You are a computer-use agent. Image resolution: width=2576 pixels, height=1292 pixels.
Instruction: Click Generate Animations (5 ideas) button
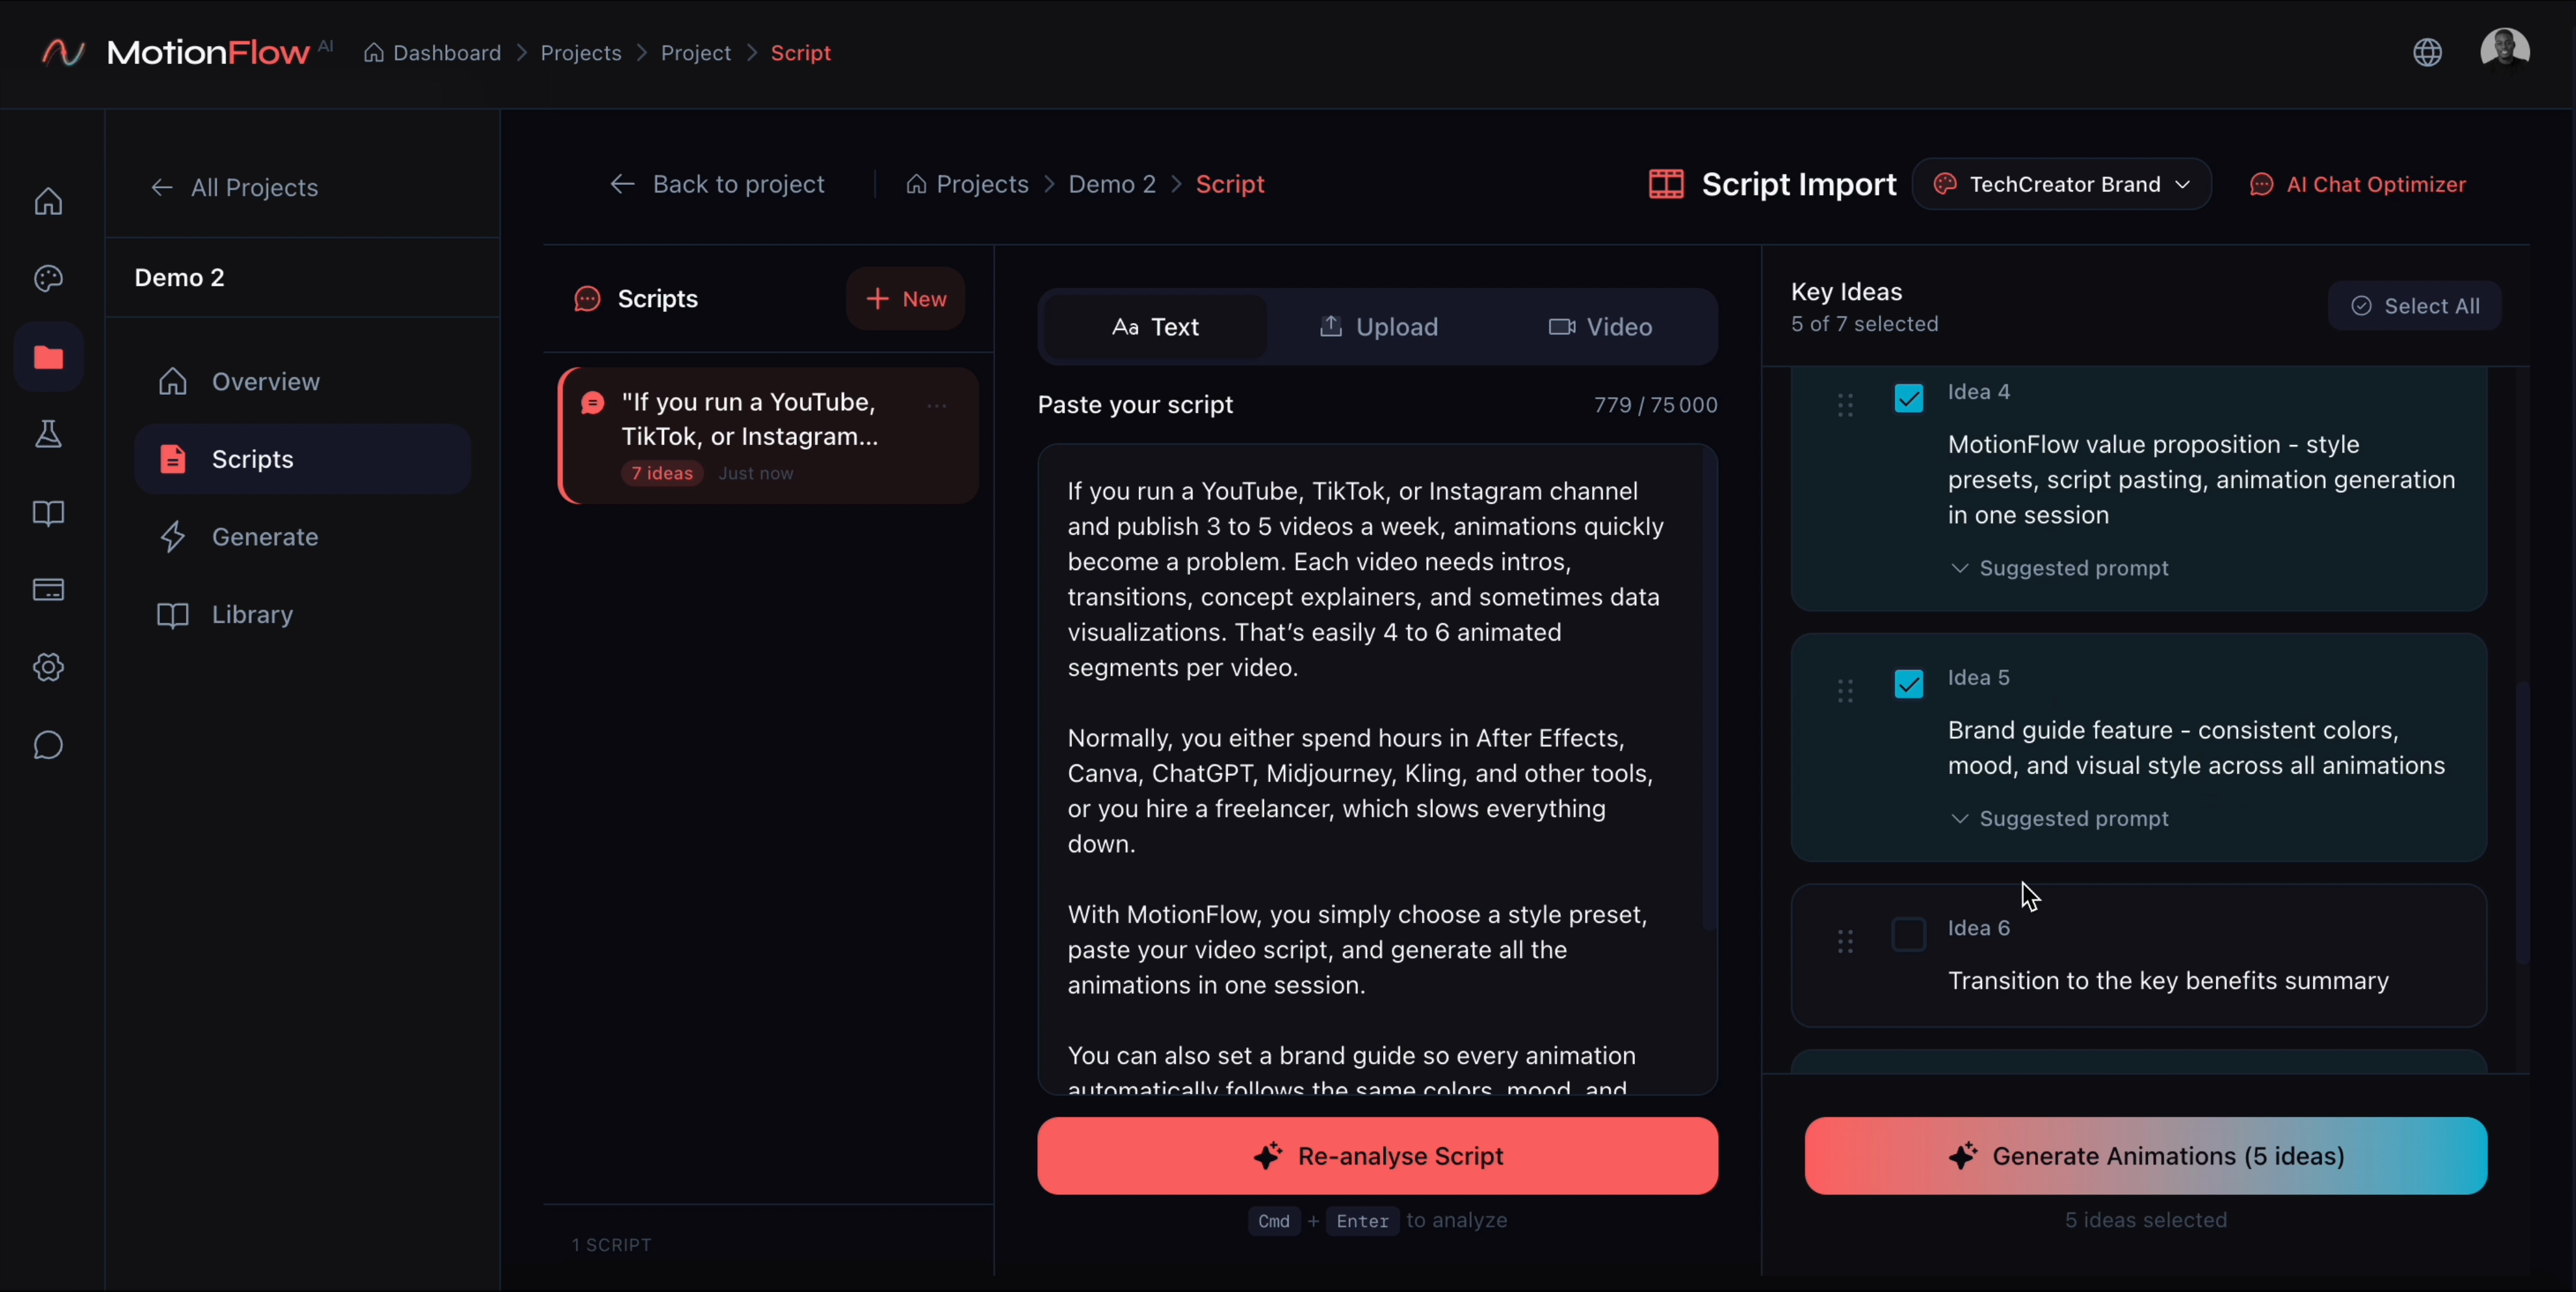[x=2145, y=1156]
